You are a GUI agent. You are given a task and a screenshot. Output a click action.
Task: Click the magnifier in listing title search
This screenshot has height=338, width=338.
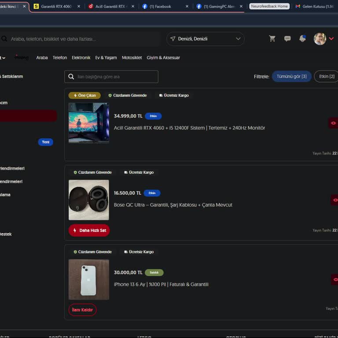coord(71,77)
